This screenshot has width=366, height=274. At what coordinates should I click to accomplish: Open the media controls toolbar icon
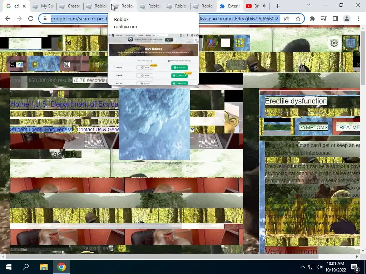pyautogui.click(x=324, y=19)
